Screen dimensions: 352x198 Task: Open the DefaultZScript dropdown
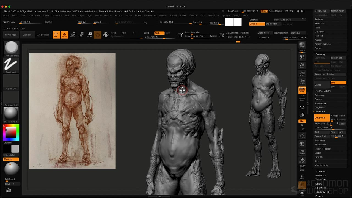(x=276, y=11)
